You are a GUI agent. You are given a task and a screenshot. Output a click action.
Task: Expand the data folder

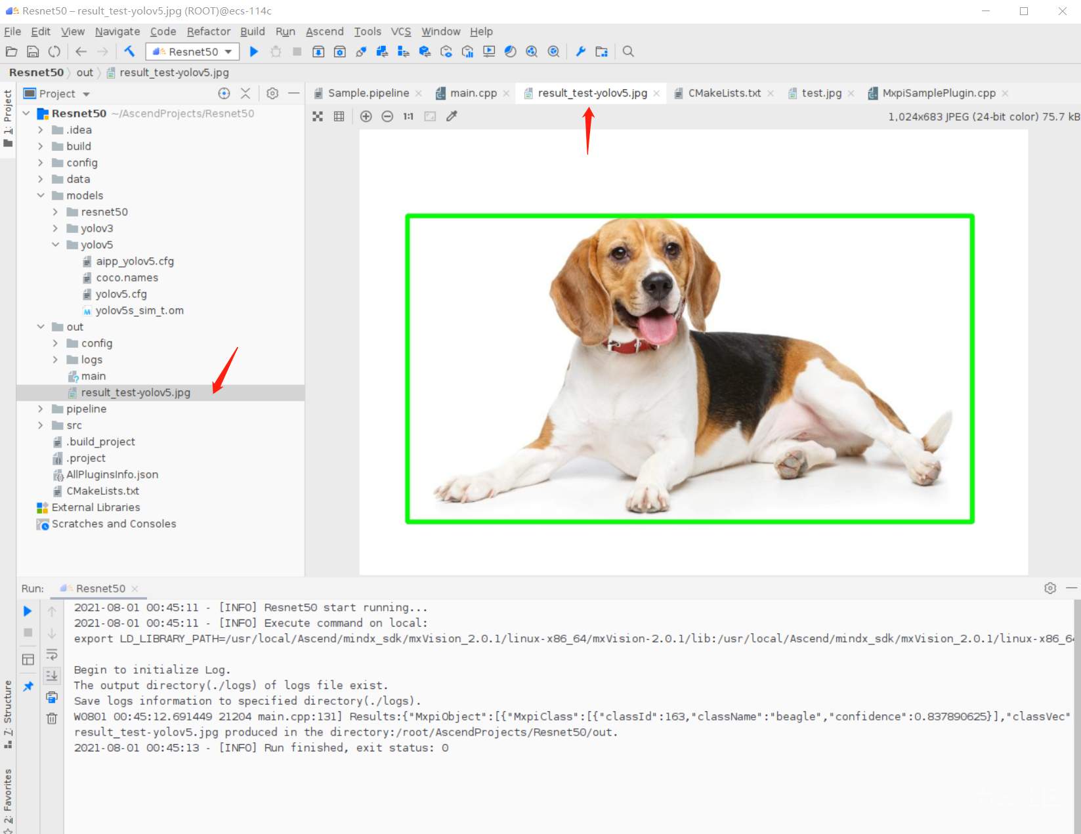click(41, 179)
